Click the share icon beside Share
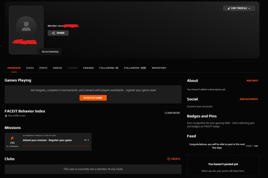 point(53,33)
